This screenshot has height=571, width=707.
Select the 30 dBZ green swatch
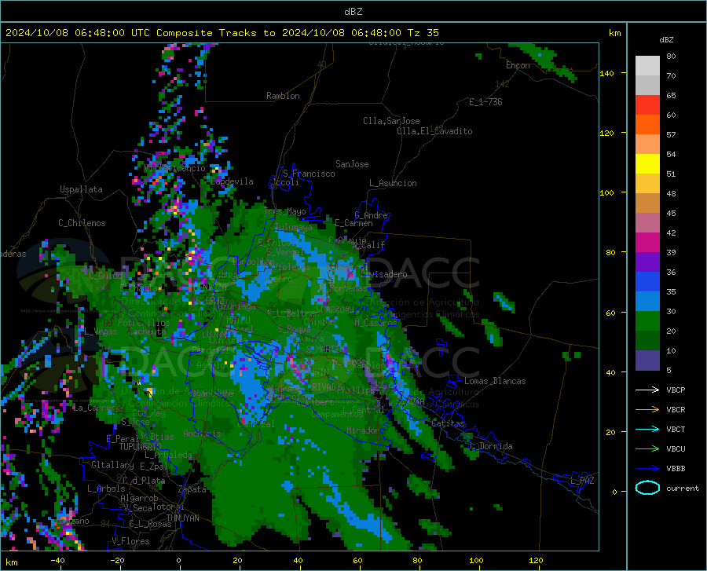647,321
